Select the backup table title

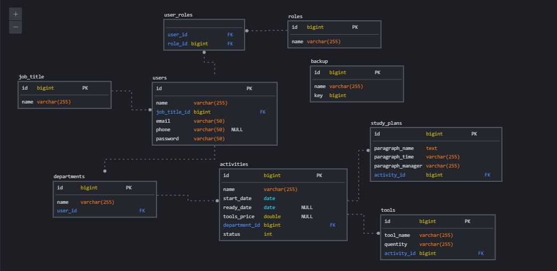point(319,61)
